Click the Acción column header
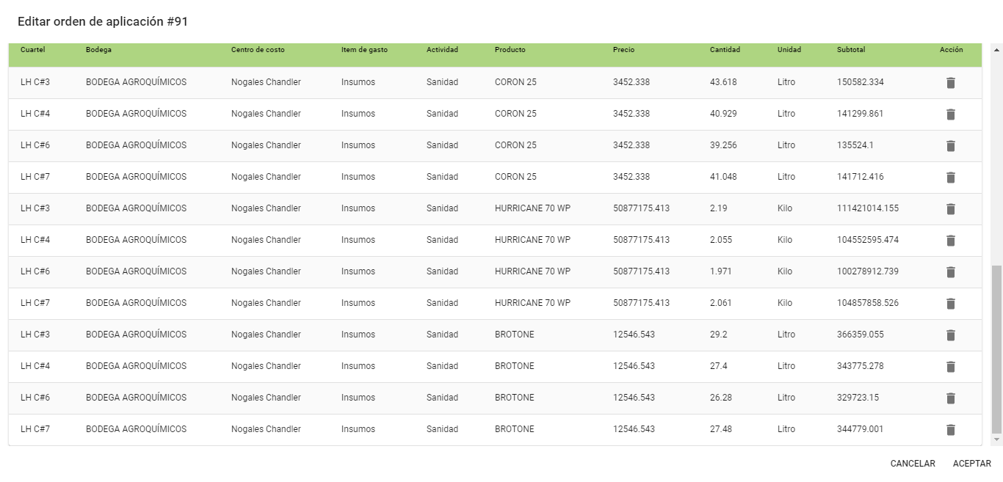The image size is (1003, 482). (951, 50)
